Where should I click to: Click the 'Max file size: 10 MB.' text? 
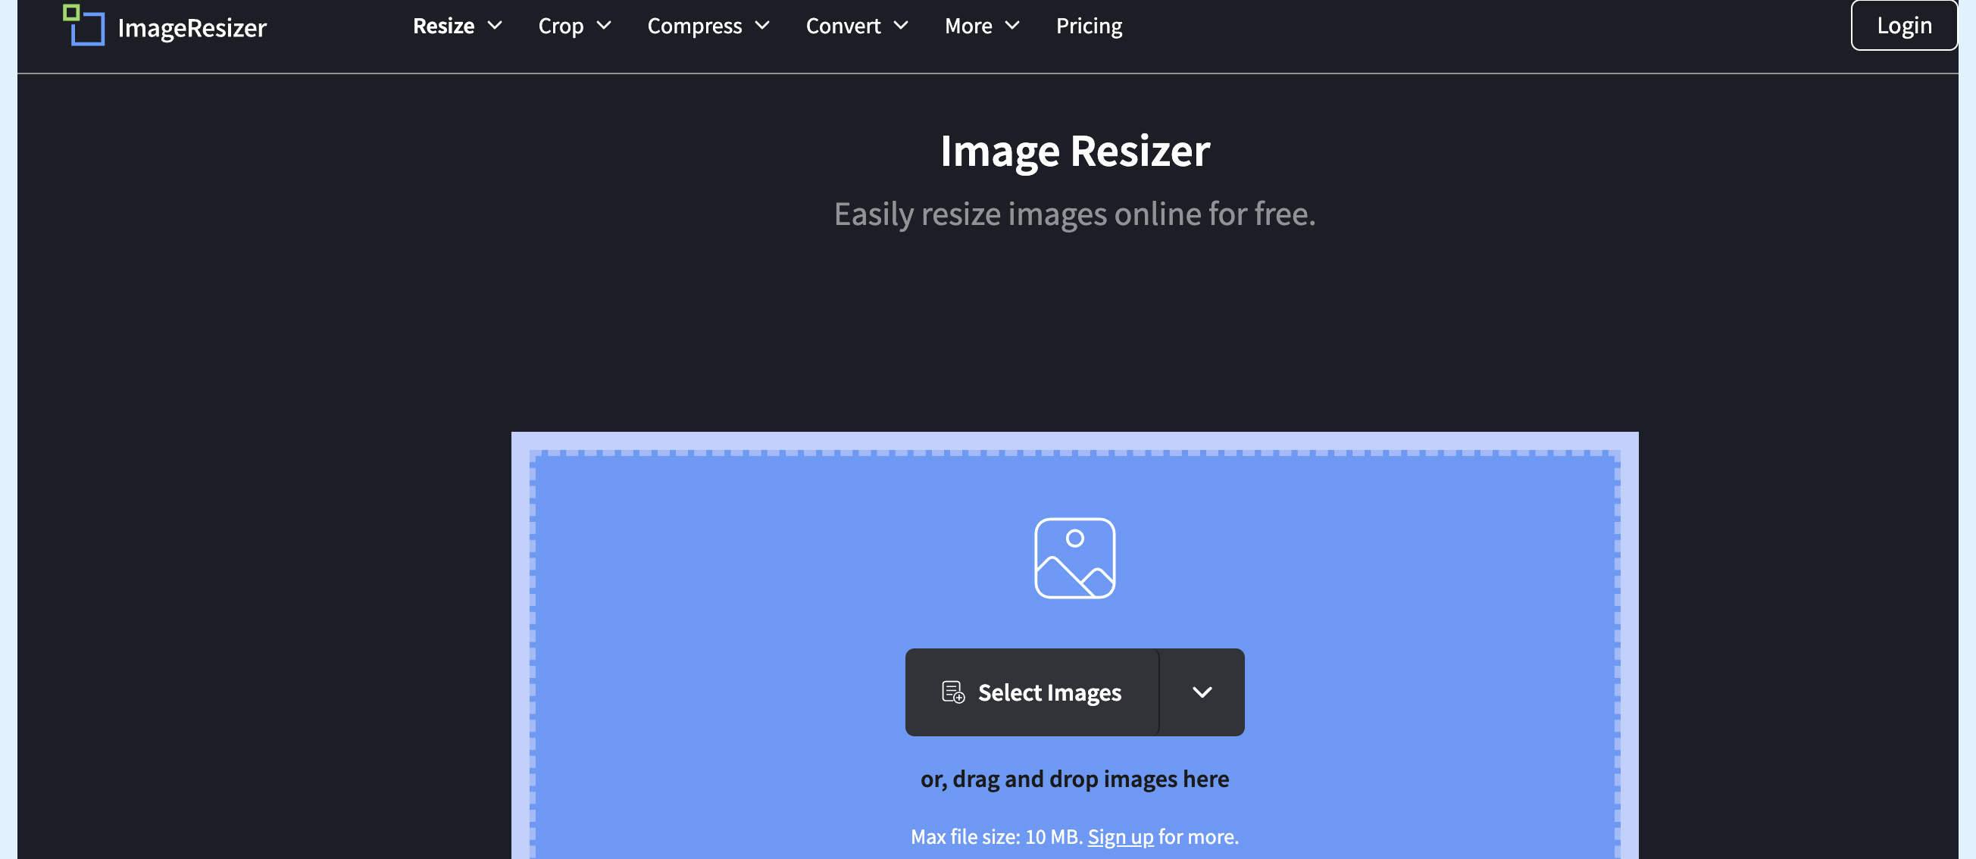(x=996, y=836)
